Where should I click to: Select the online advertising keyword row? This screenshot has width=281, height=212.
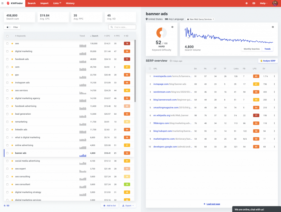(69, 145)
